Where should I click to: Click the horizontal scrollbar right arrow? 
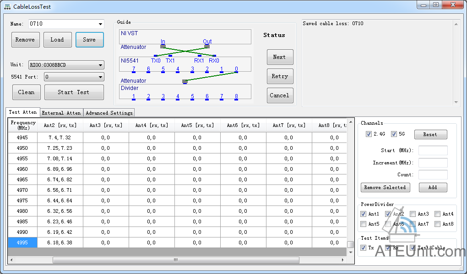(342, 260)
